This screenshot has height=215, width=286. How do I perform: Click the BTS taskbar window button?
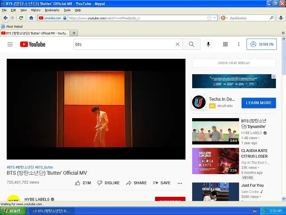click(52, 211)
